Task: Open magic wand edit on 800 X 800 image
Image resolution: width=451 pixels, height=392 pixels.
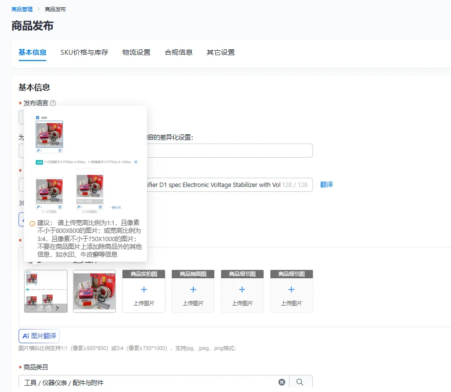Action: (x=39, y=207)
